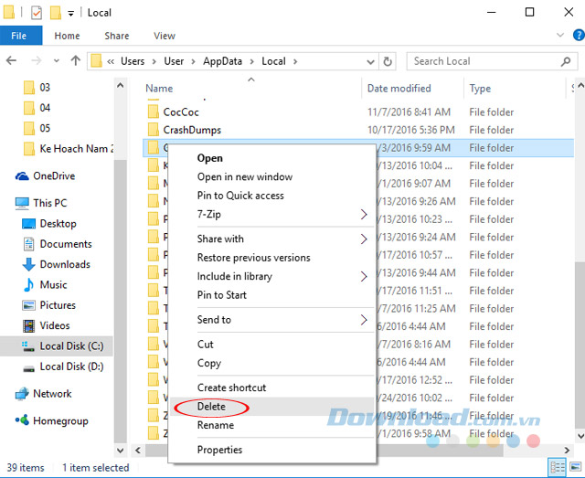Expand the Send to submenu

coord(271,320)
